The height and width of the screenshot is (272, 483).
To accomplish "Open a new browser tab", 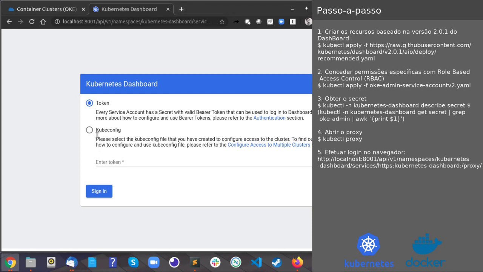I will click(x=181, y=9).
